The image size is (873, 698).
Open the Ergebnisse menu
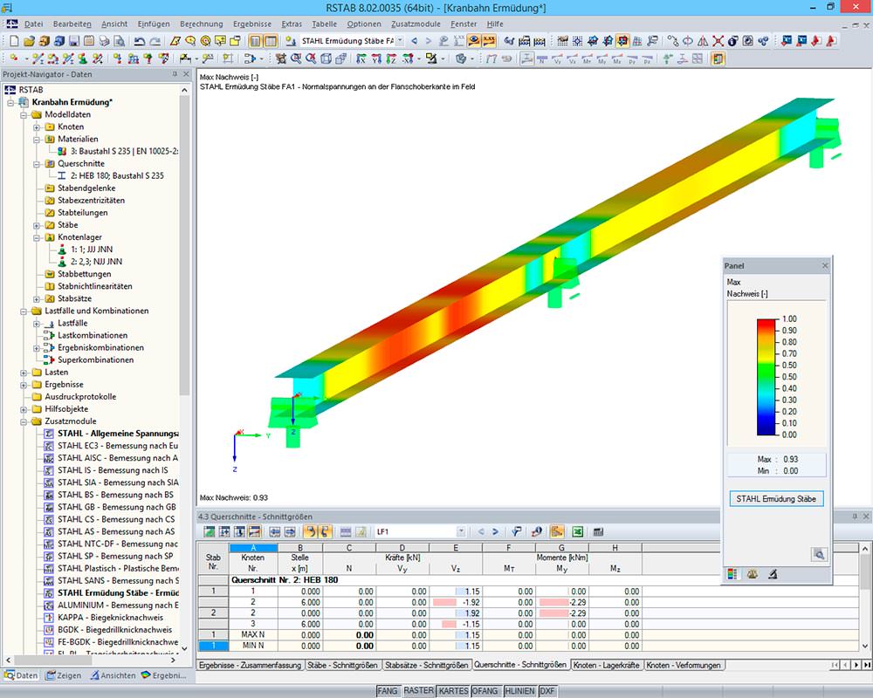(x=252, y=24)
